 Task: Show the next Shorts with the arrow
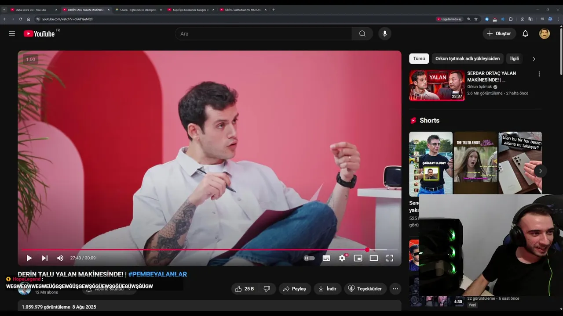click(540, 171)
